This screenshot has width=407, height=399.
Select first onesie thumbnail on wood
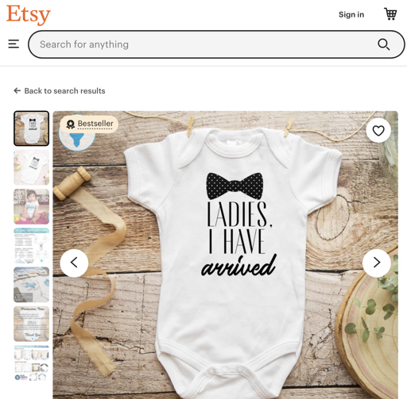31,129
